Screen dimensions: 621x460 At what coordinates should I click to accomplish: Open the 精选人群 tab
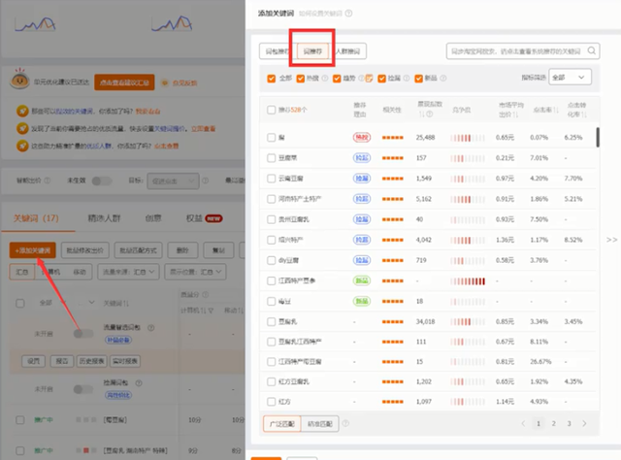pyautogui.click(x=104, y=218)
